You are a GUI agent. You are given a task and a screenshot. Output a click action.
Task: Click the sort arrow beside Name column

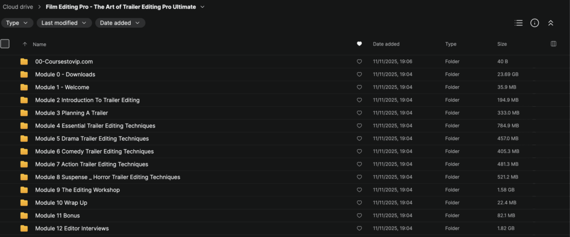click(x=24, y=44)
